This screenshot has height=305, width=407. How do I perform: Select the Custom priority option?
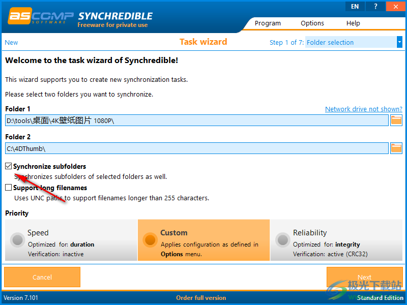point(150,240)
